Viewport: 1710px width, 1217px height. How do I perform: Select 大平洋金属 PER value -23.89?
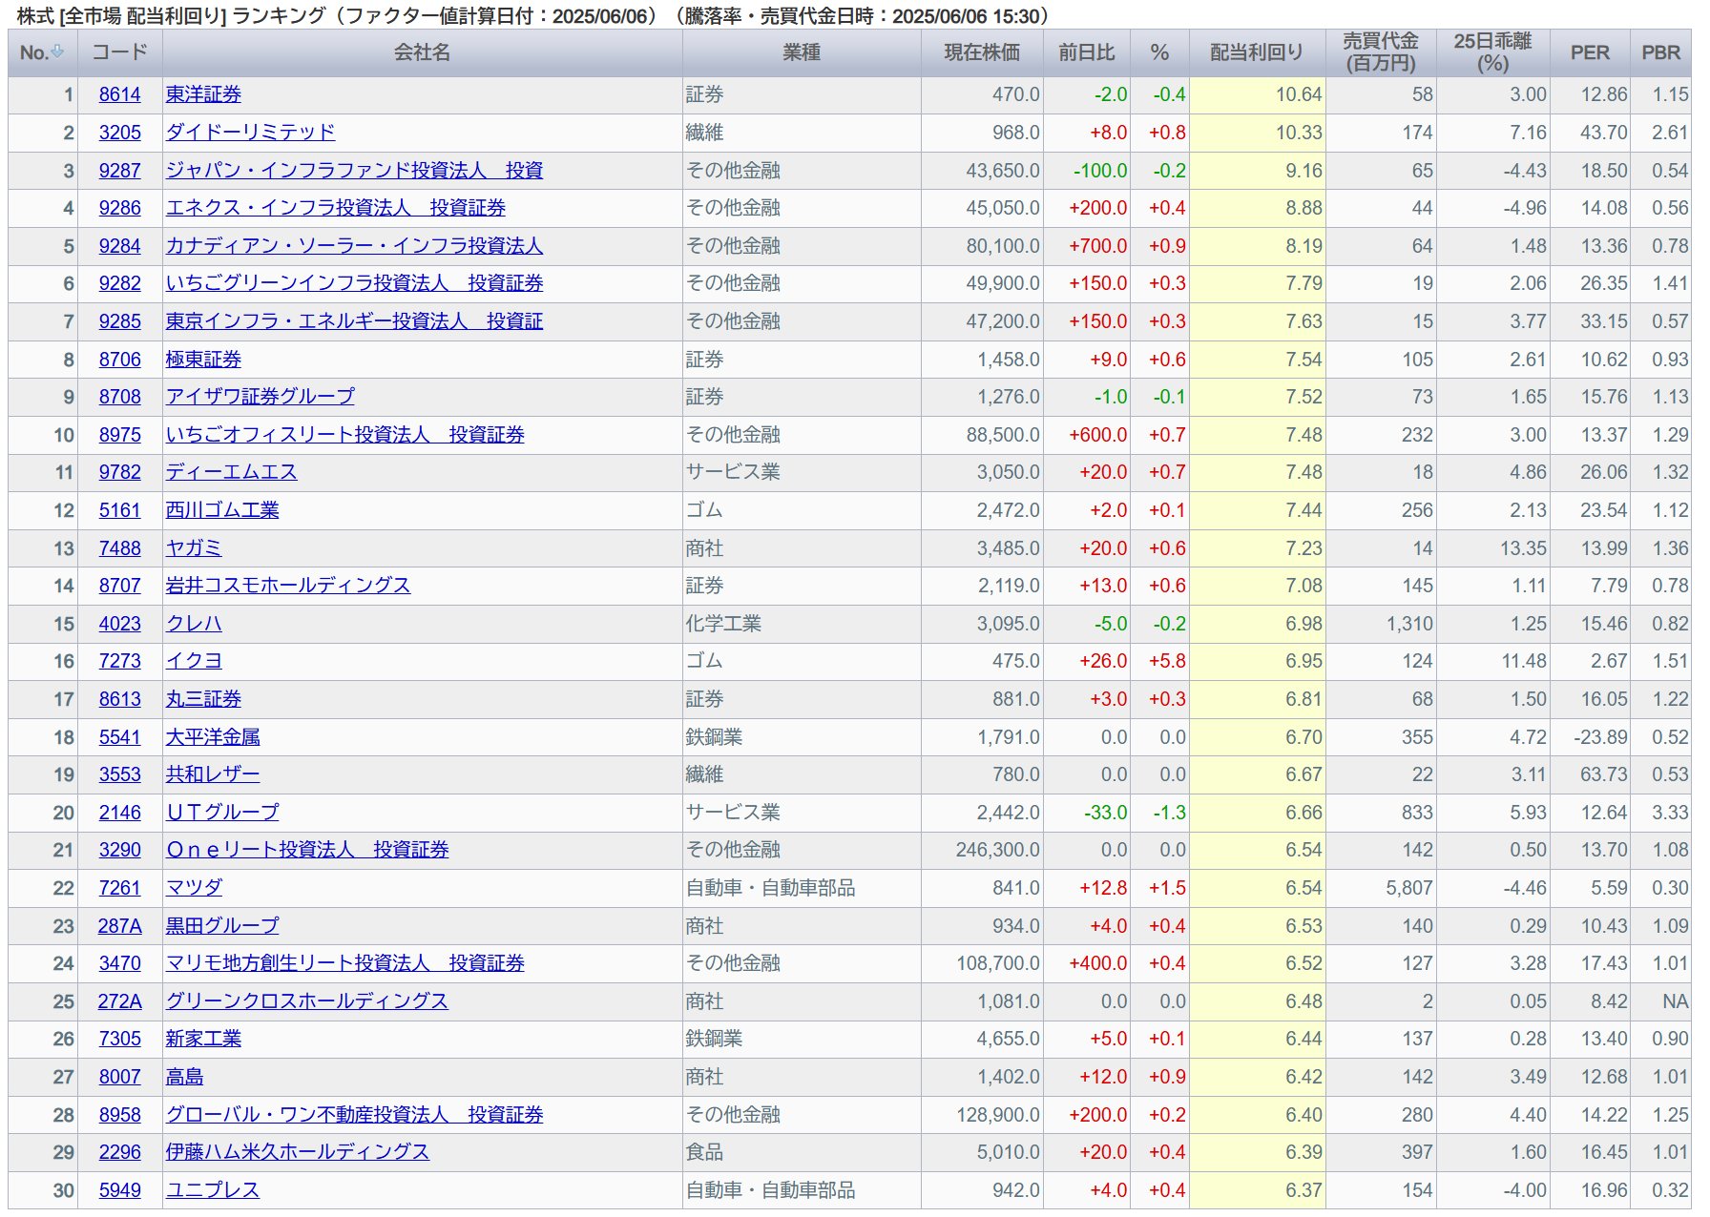tap(1590, 736)
